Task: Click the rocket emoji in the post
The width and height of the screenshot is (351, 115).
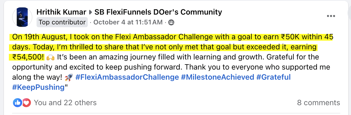Action: [x=69, y=77]
